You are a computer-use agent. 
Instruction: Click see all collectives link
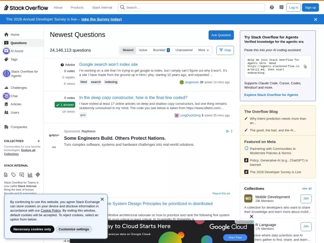tap(307, 188)
